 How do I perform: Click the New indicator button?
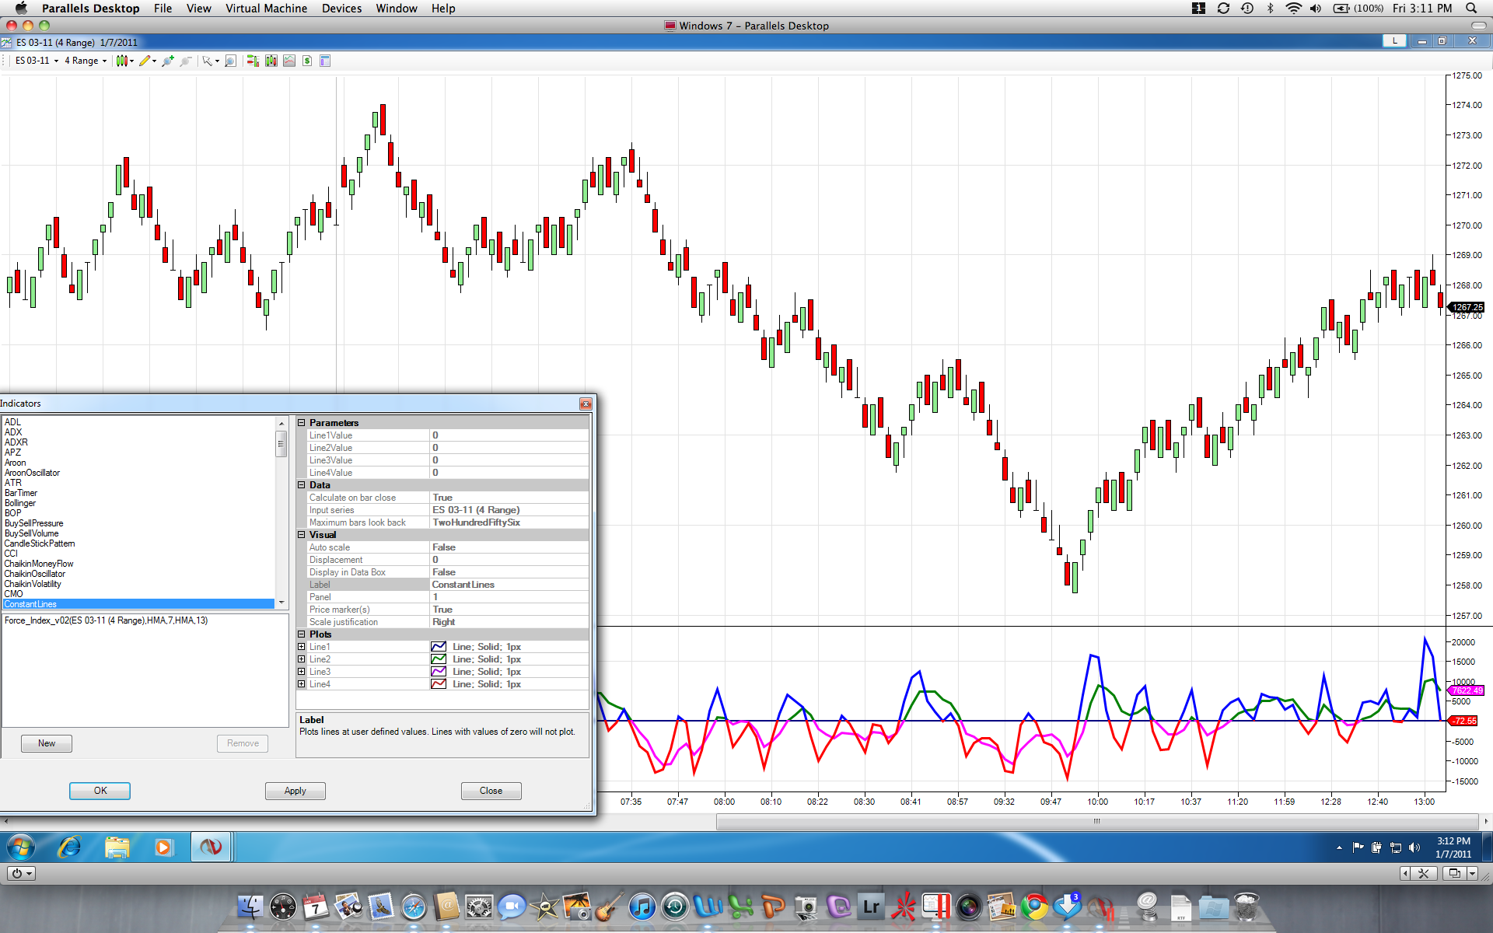pyautogui.click(x=47, y=743)
